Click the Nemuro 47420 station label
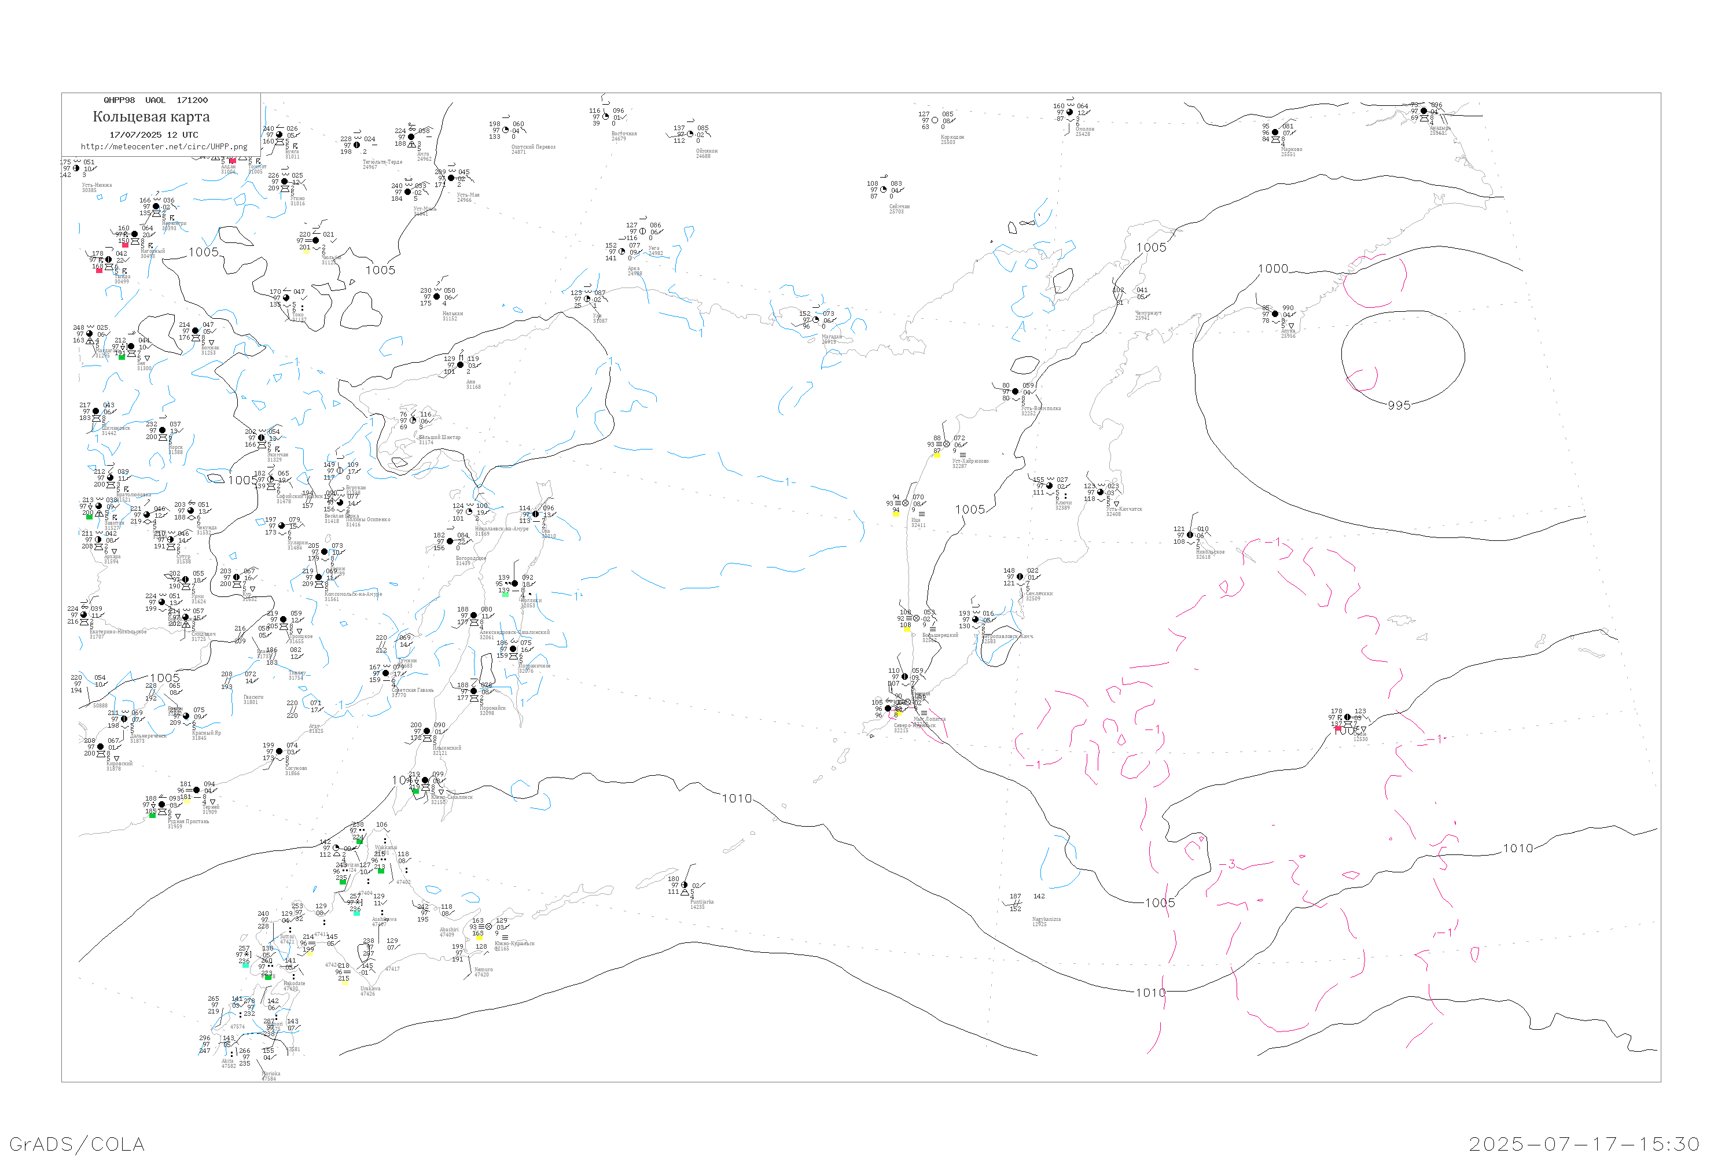This screenshot has width=1736, height=1157. [483, 972]
